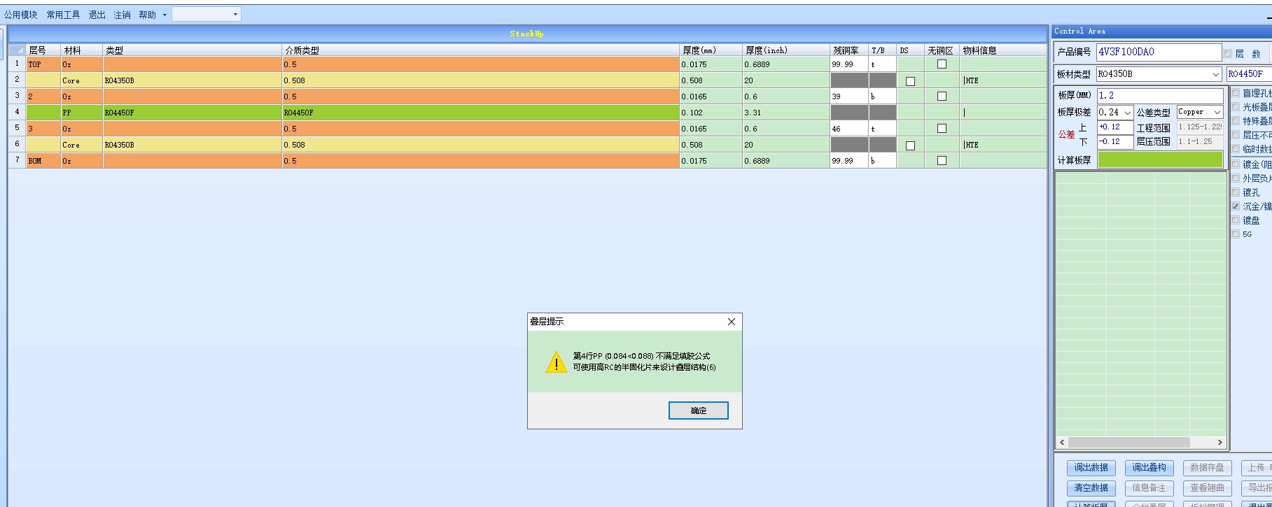Click the R04450F field beside 板材类型
This screenshot has height=507, width=1272.
[x=1249, y=74]
